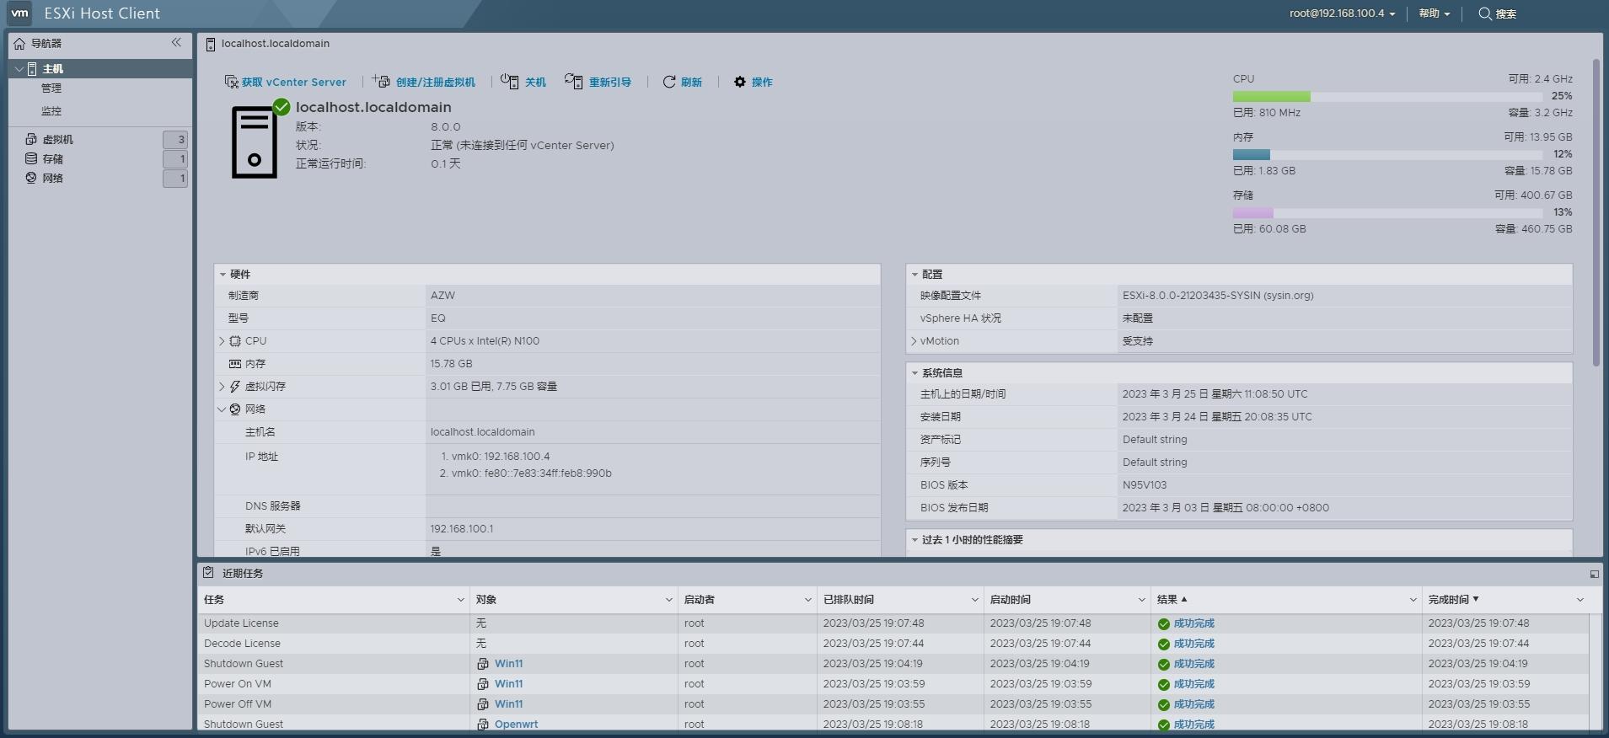Expand the Virtual flash row

[222, 387]
